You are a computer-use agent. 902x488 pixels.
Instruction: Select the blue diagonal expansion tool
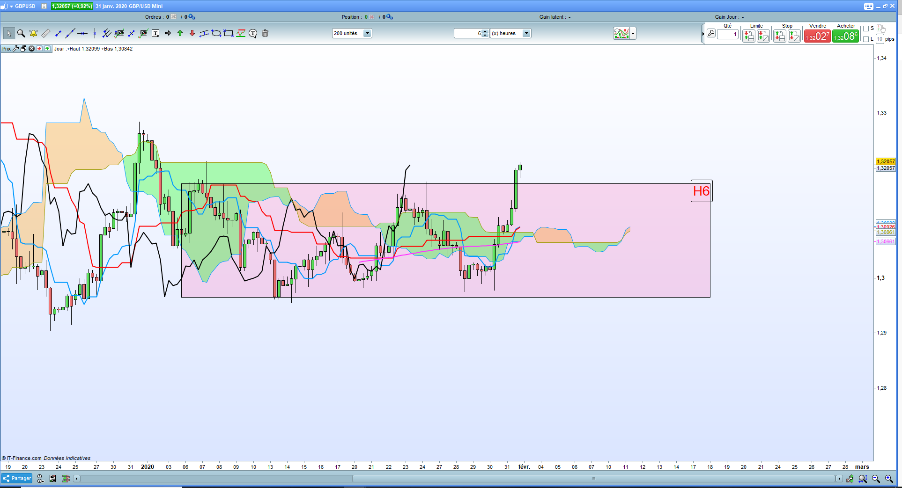tap(131, 33)
